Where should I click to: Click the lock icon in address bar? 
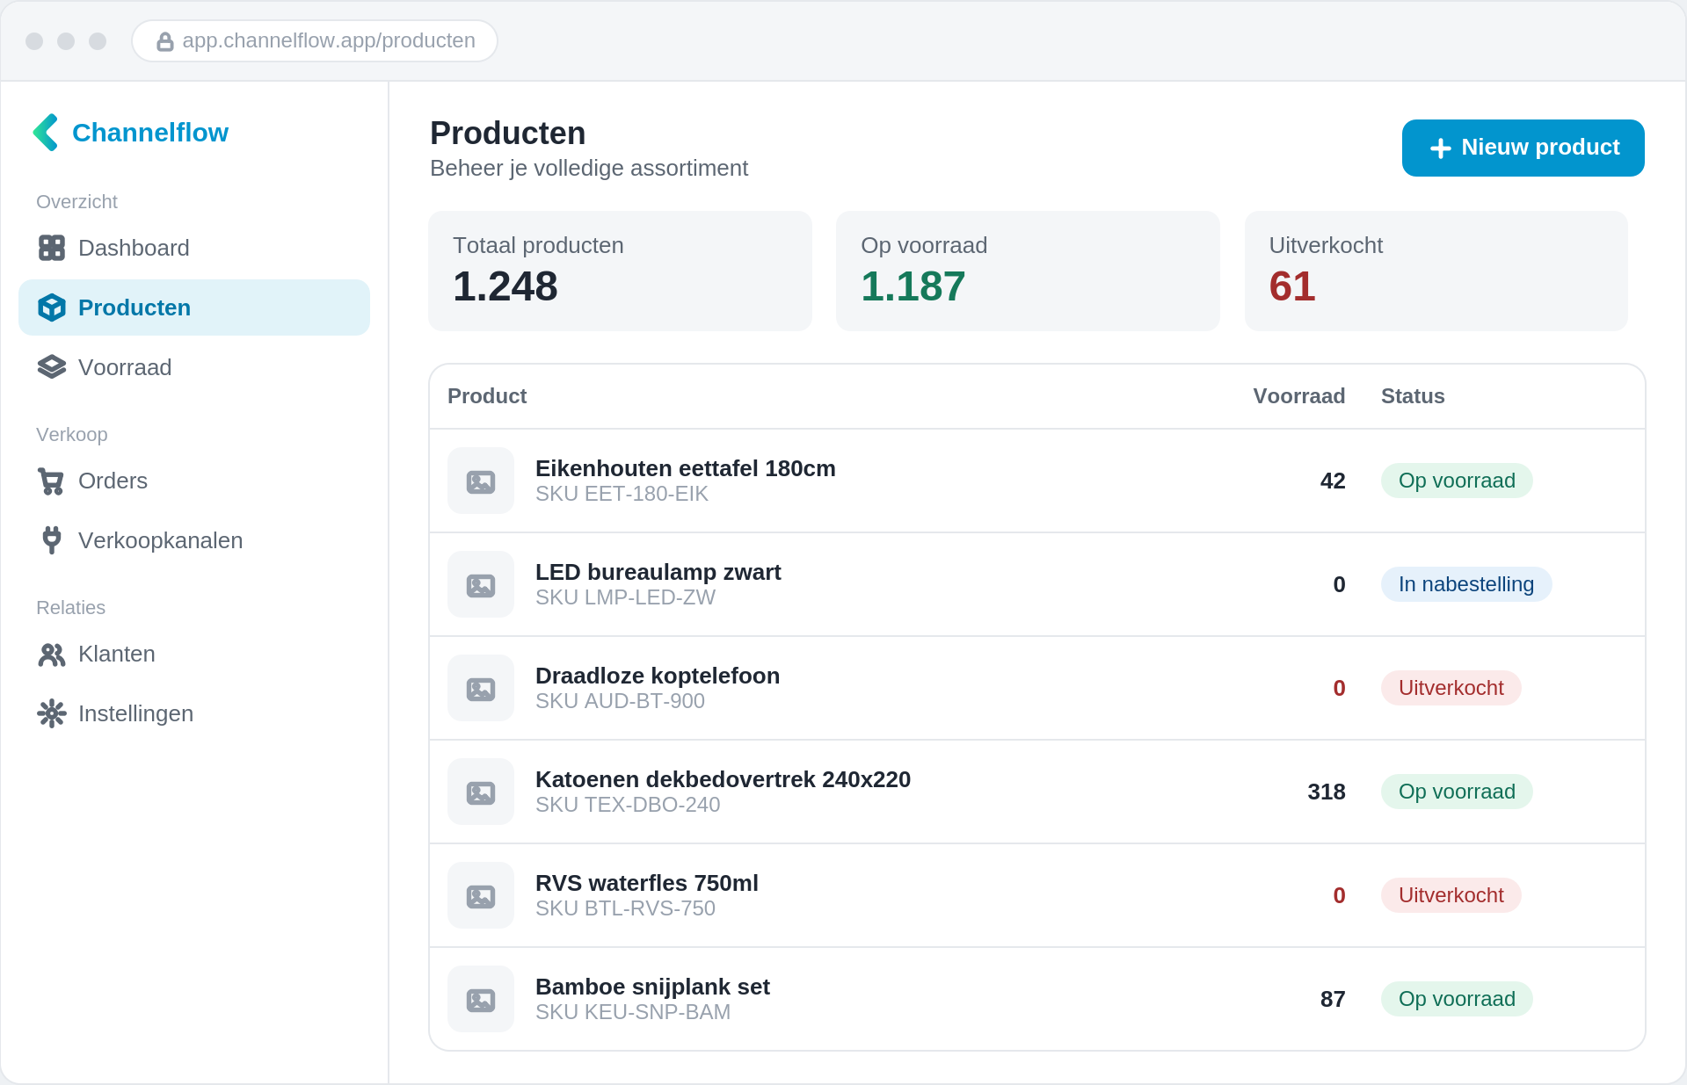(x=164, y=41)
